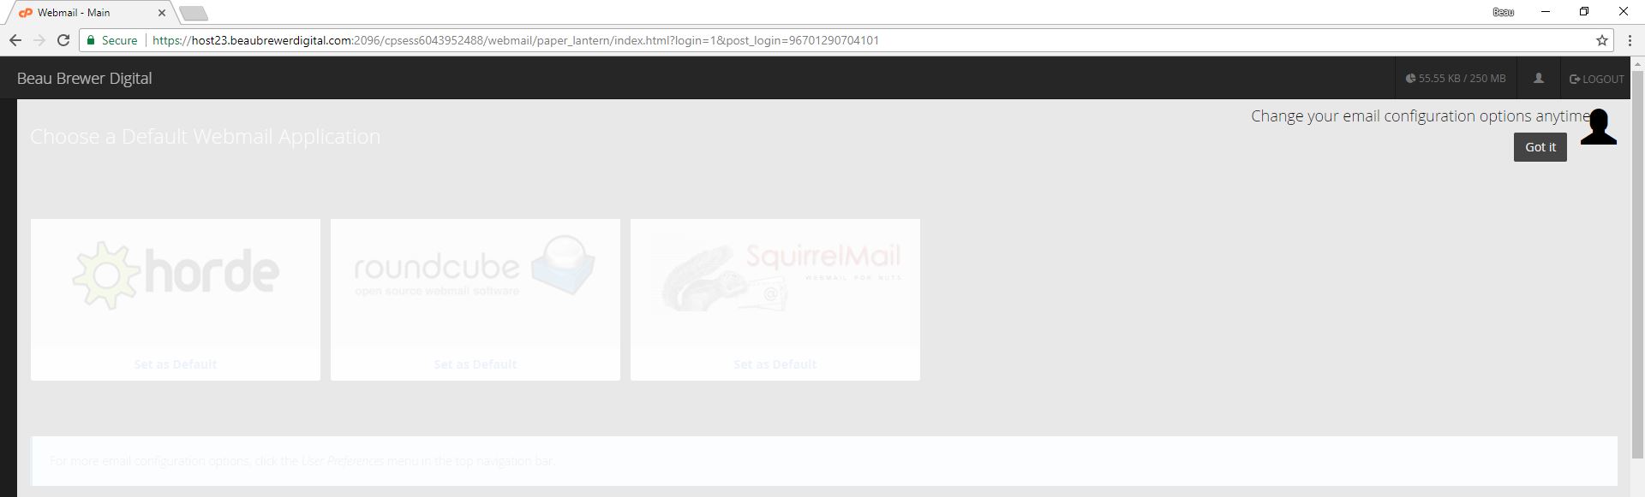This screenshot has width=1645, height=497.
Task: Open the user preferences person icon in navbar
Action: coord(1538,78)
